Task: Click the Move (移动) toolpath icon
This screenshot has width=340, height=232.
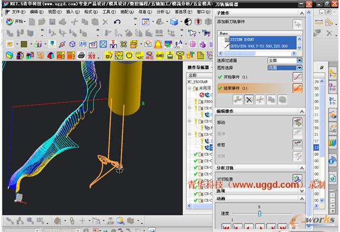Action: [297, 122]
